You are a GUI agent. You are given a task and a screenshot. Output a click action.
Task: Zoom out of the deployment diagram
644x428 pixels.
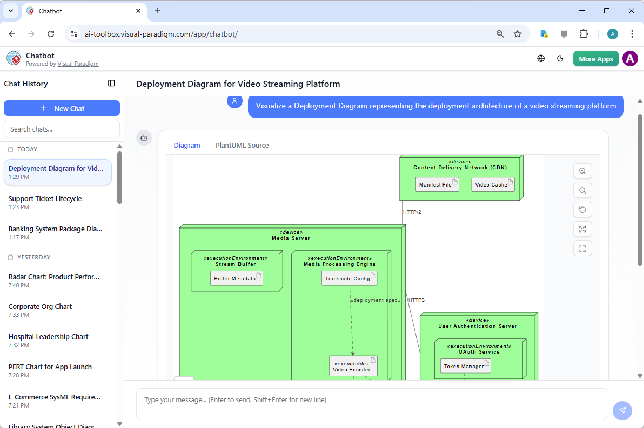point(582,190)
